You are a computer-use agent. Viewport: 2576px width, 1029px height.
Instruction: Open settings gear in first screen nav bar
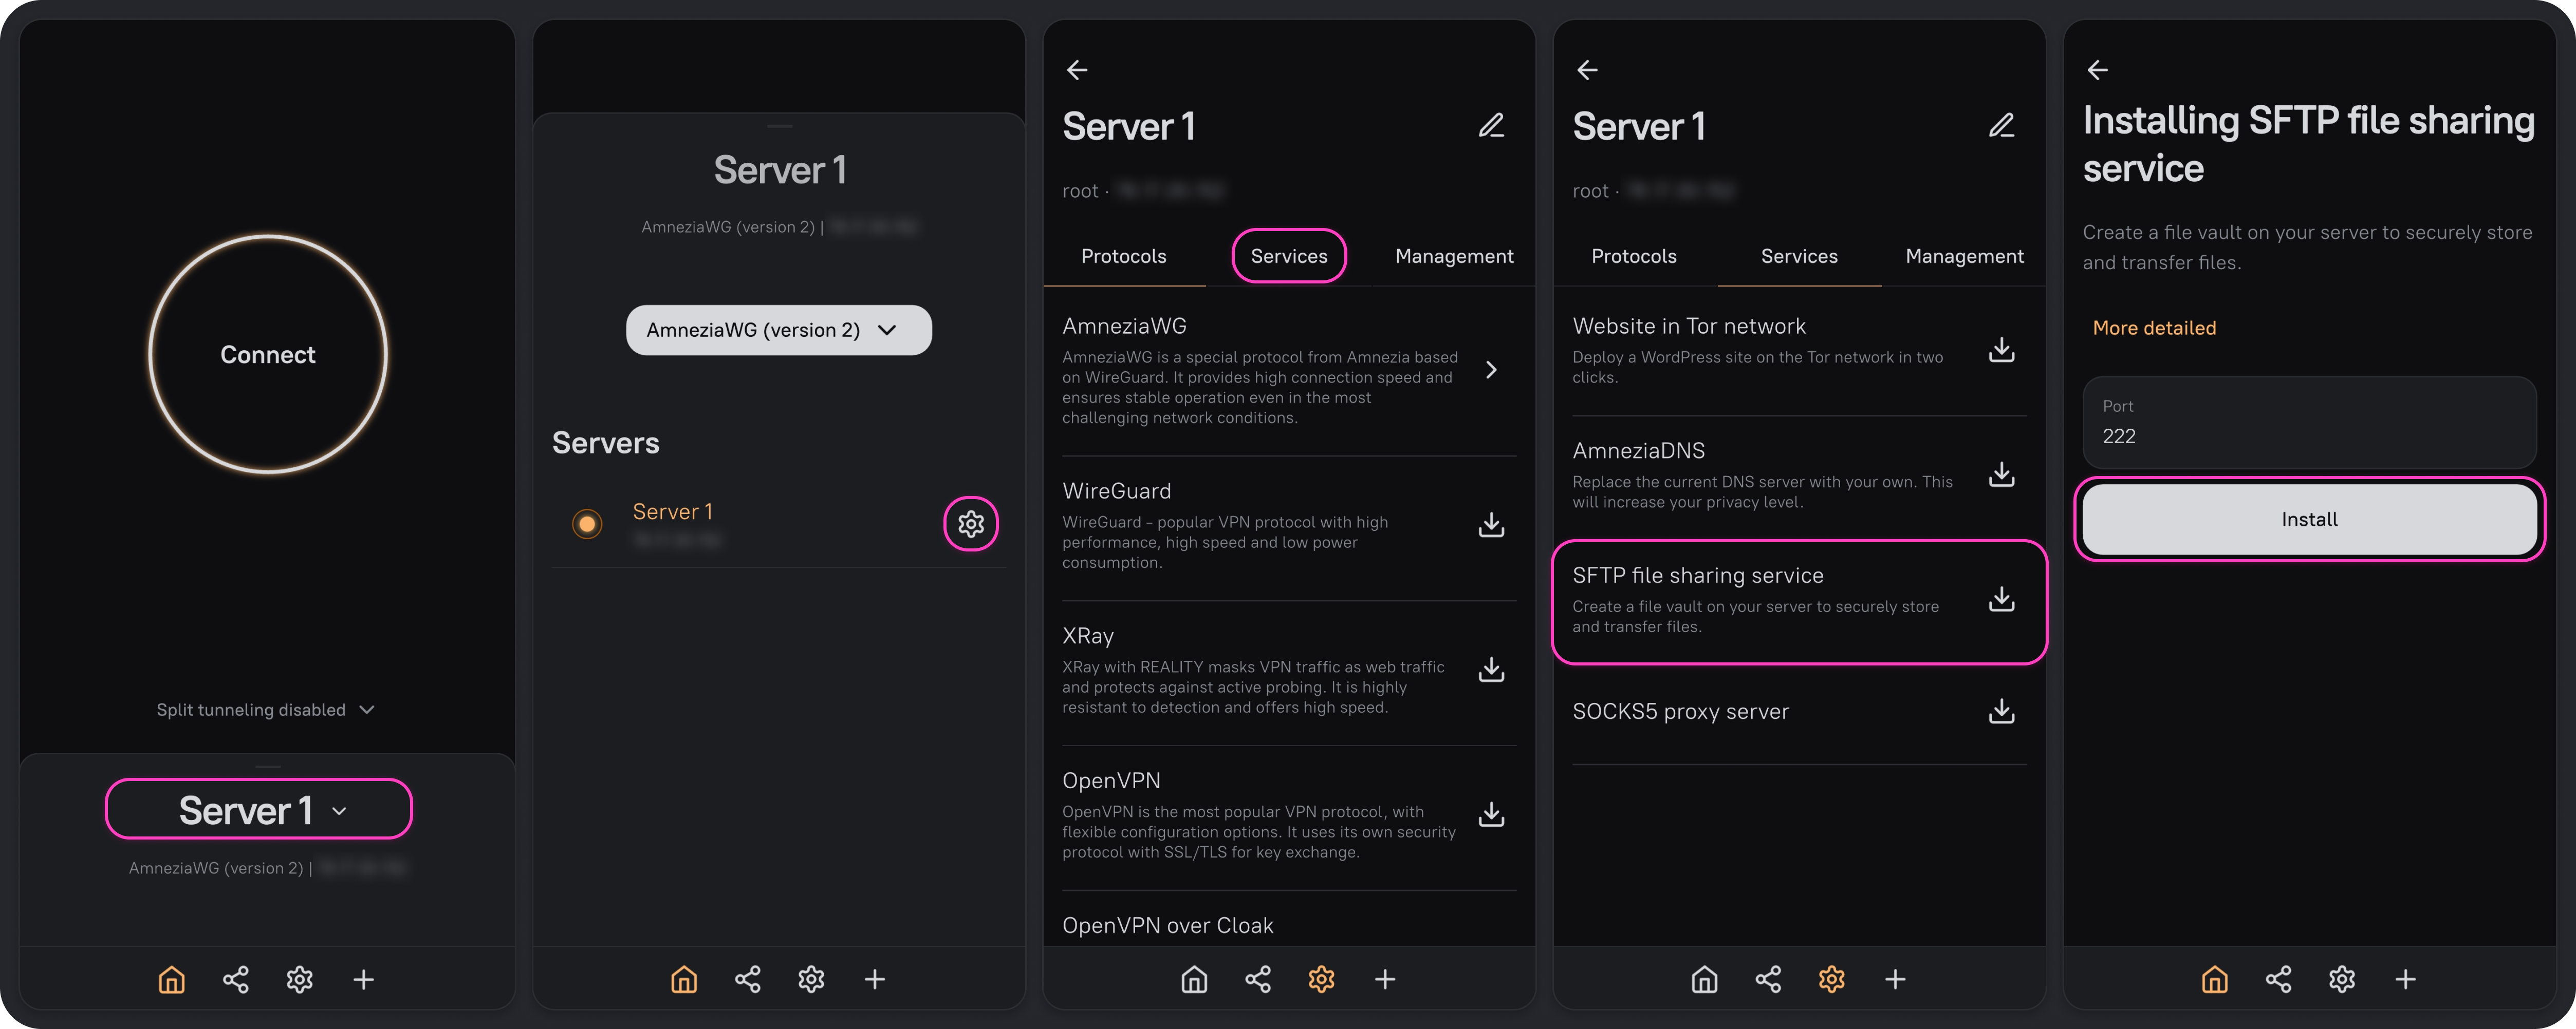pyautogui.click(x=300, y=979)
